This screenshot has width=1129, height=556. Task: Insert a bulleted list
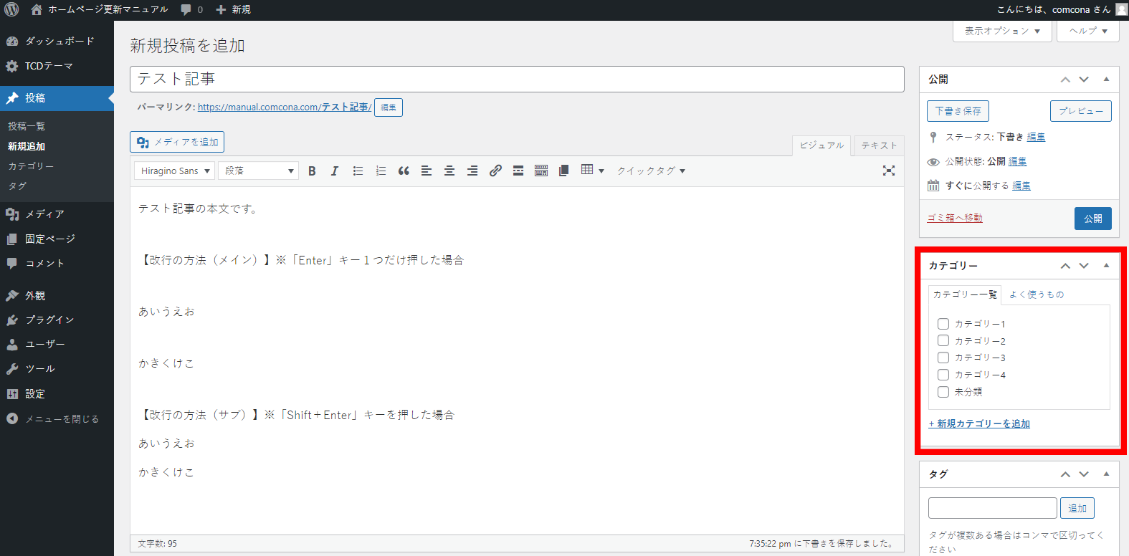coord(358,171)
